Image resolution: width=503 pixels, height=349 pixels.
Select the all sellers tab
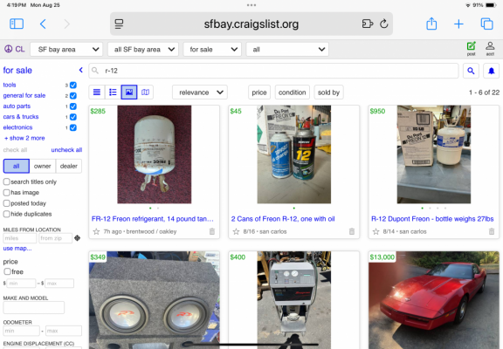pyautogui.click(x=17, y=166)
